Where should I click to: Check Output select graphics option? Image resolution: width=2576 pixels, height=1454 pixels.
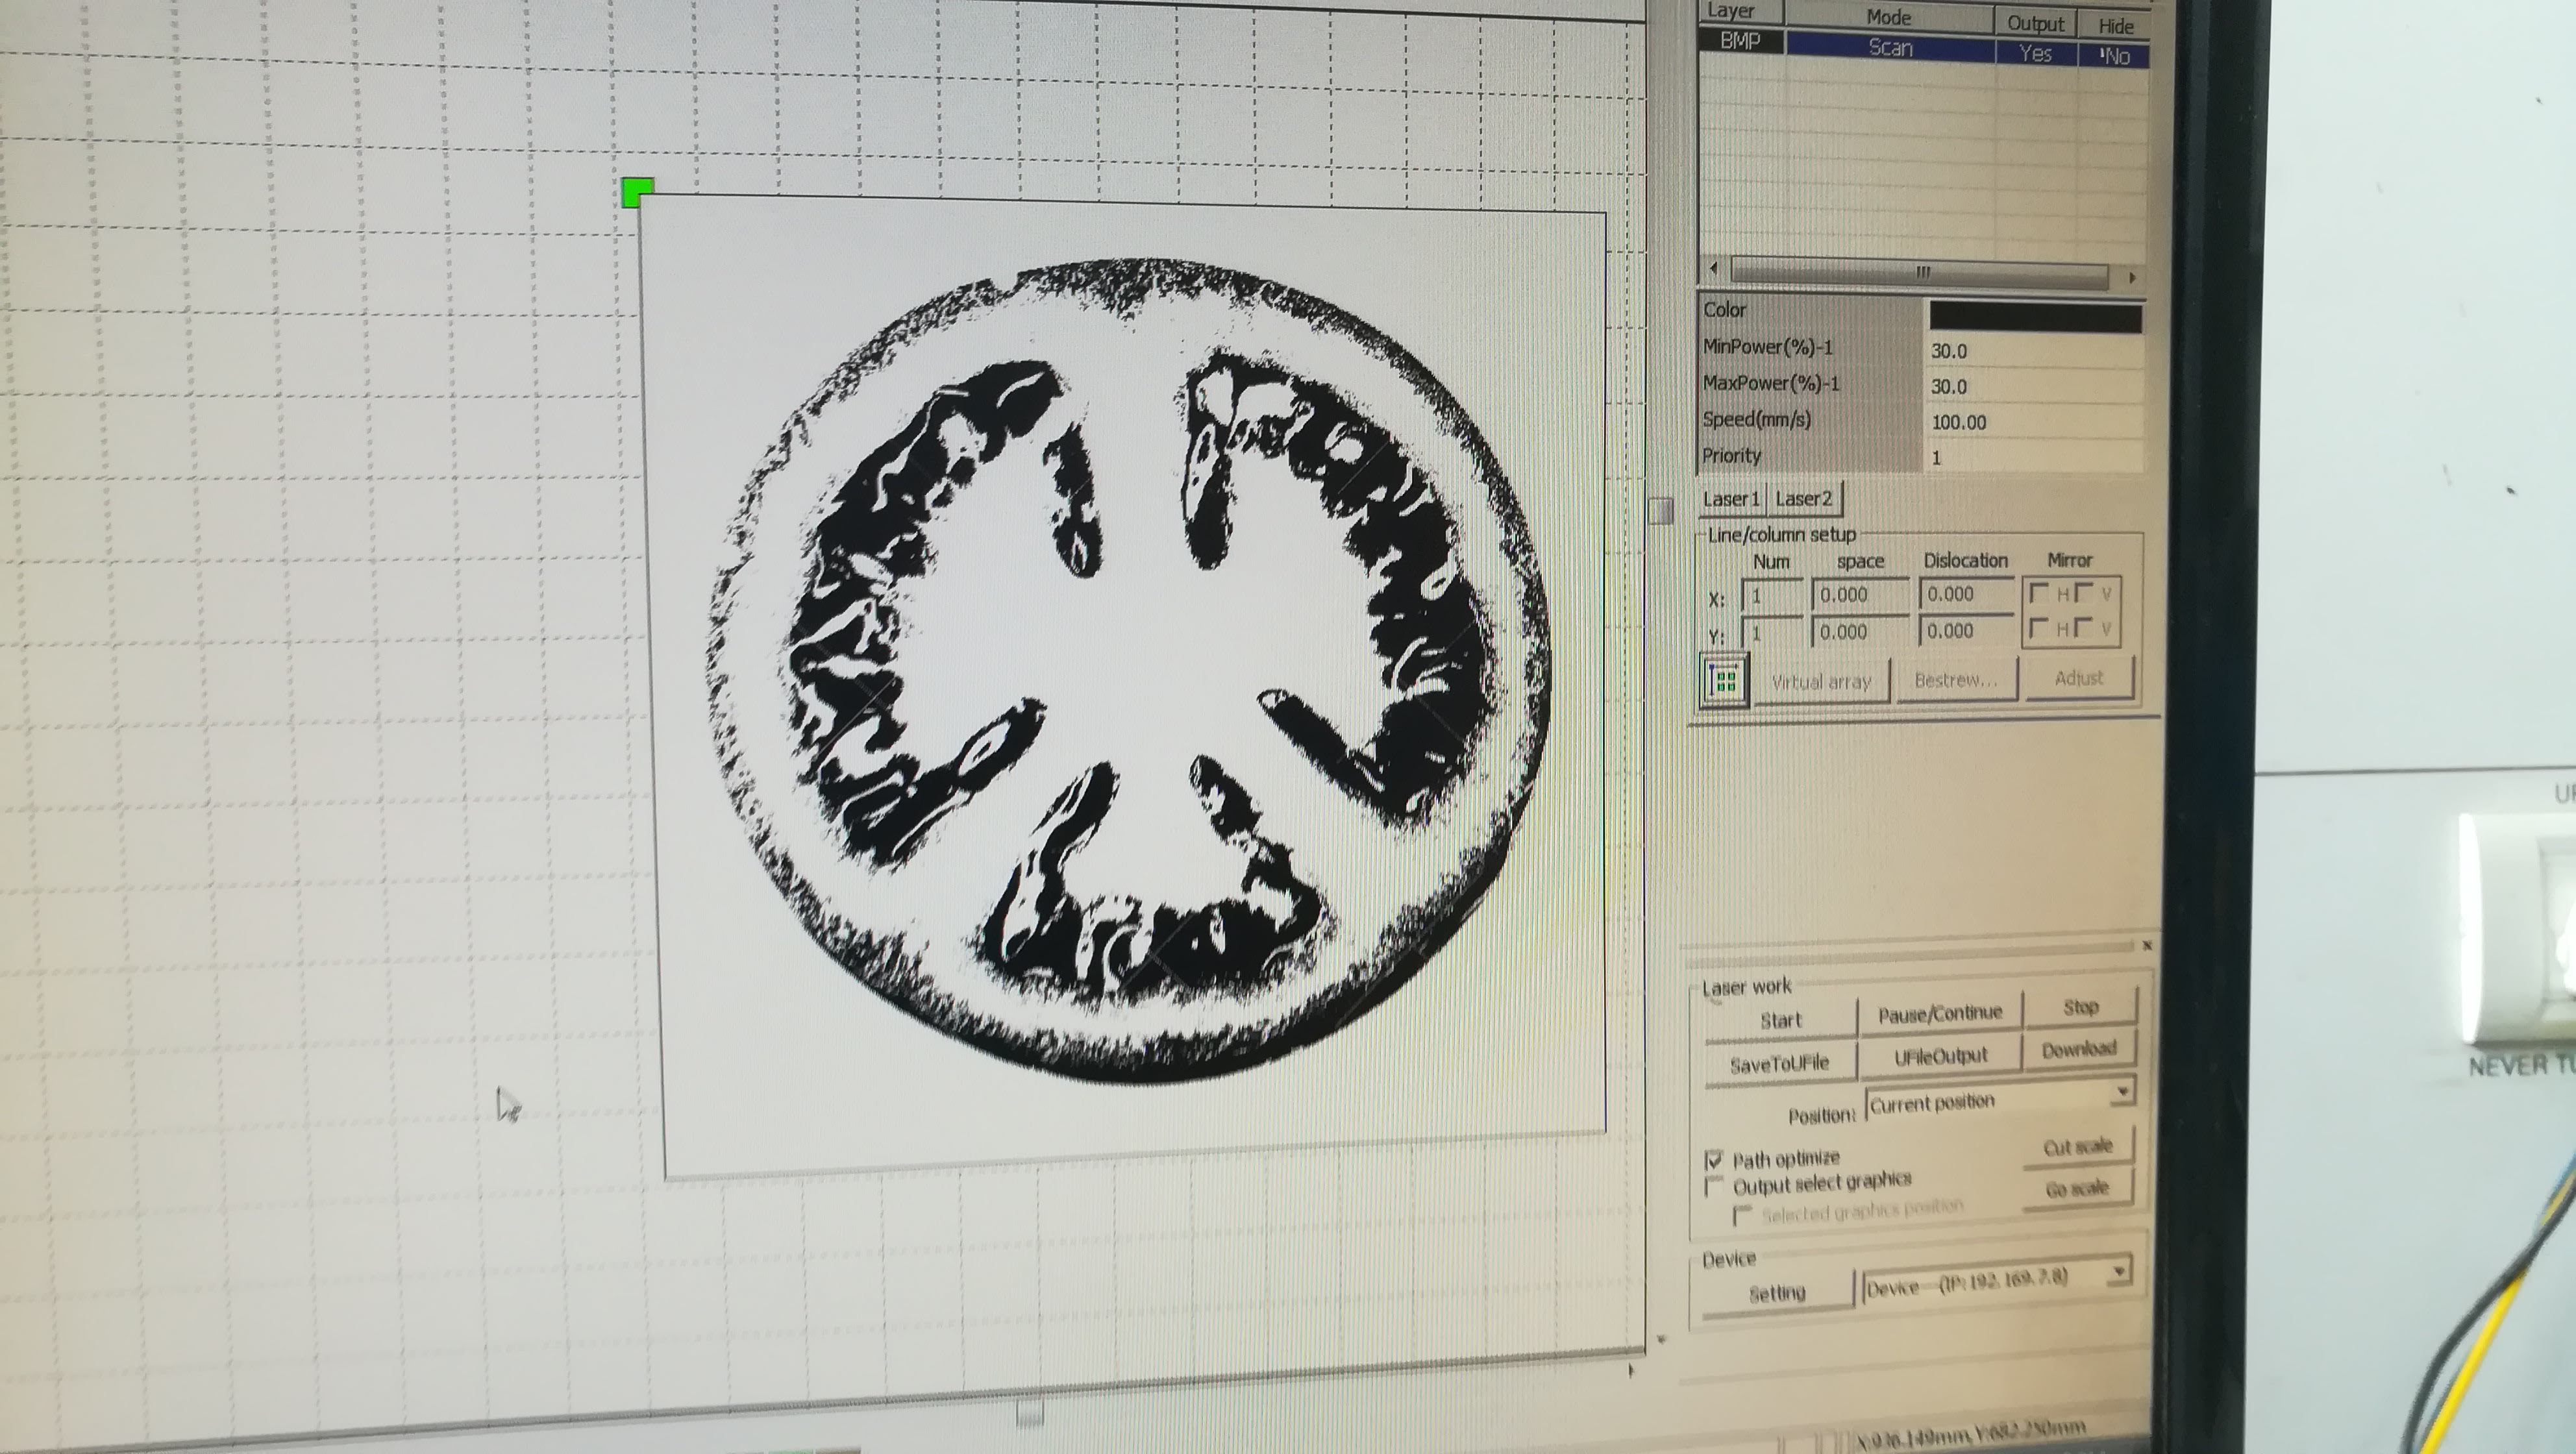(x=1714, y=1187)
